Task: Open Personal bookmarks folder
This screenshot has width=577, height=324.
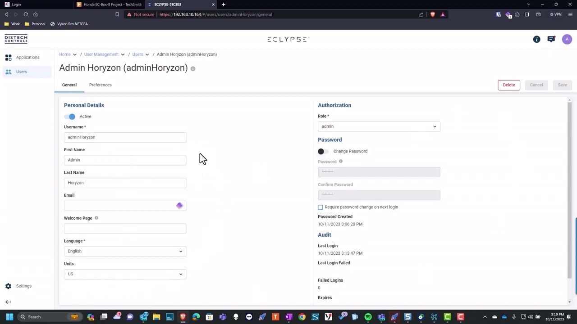Action: [35, 24]
